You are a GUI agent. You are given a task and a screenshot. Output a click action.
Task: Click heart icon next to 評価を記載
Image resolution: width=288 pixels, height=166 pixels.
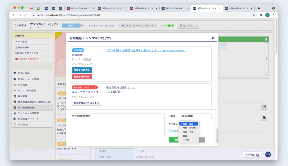[15, 73]
